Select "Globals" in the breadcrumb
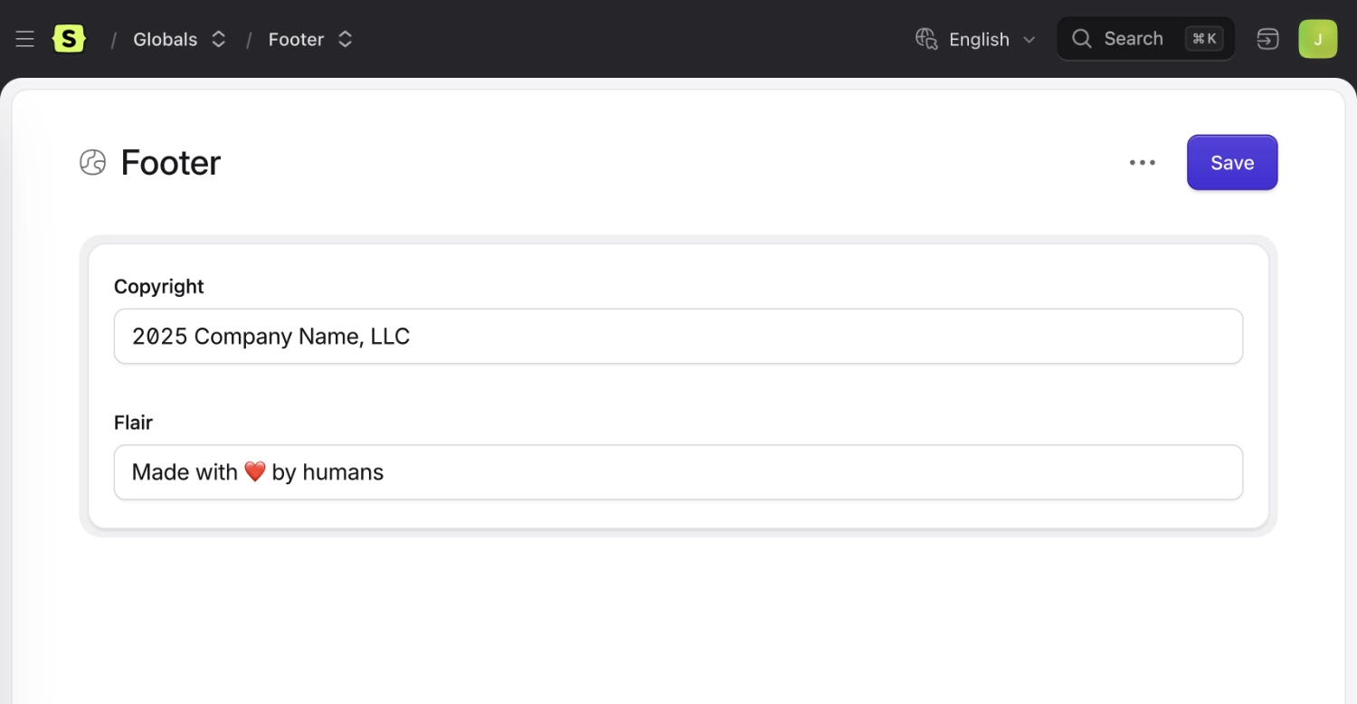The width and height of the screenshot is (1357, 704). (x=165, y=39)
